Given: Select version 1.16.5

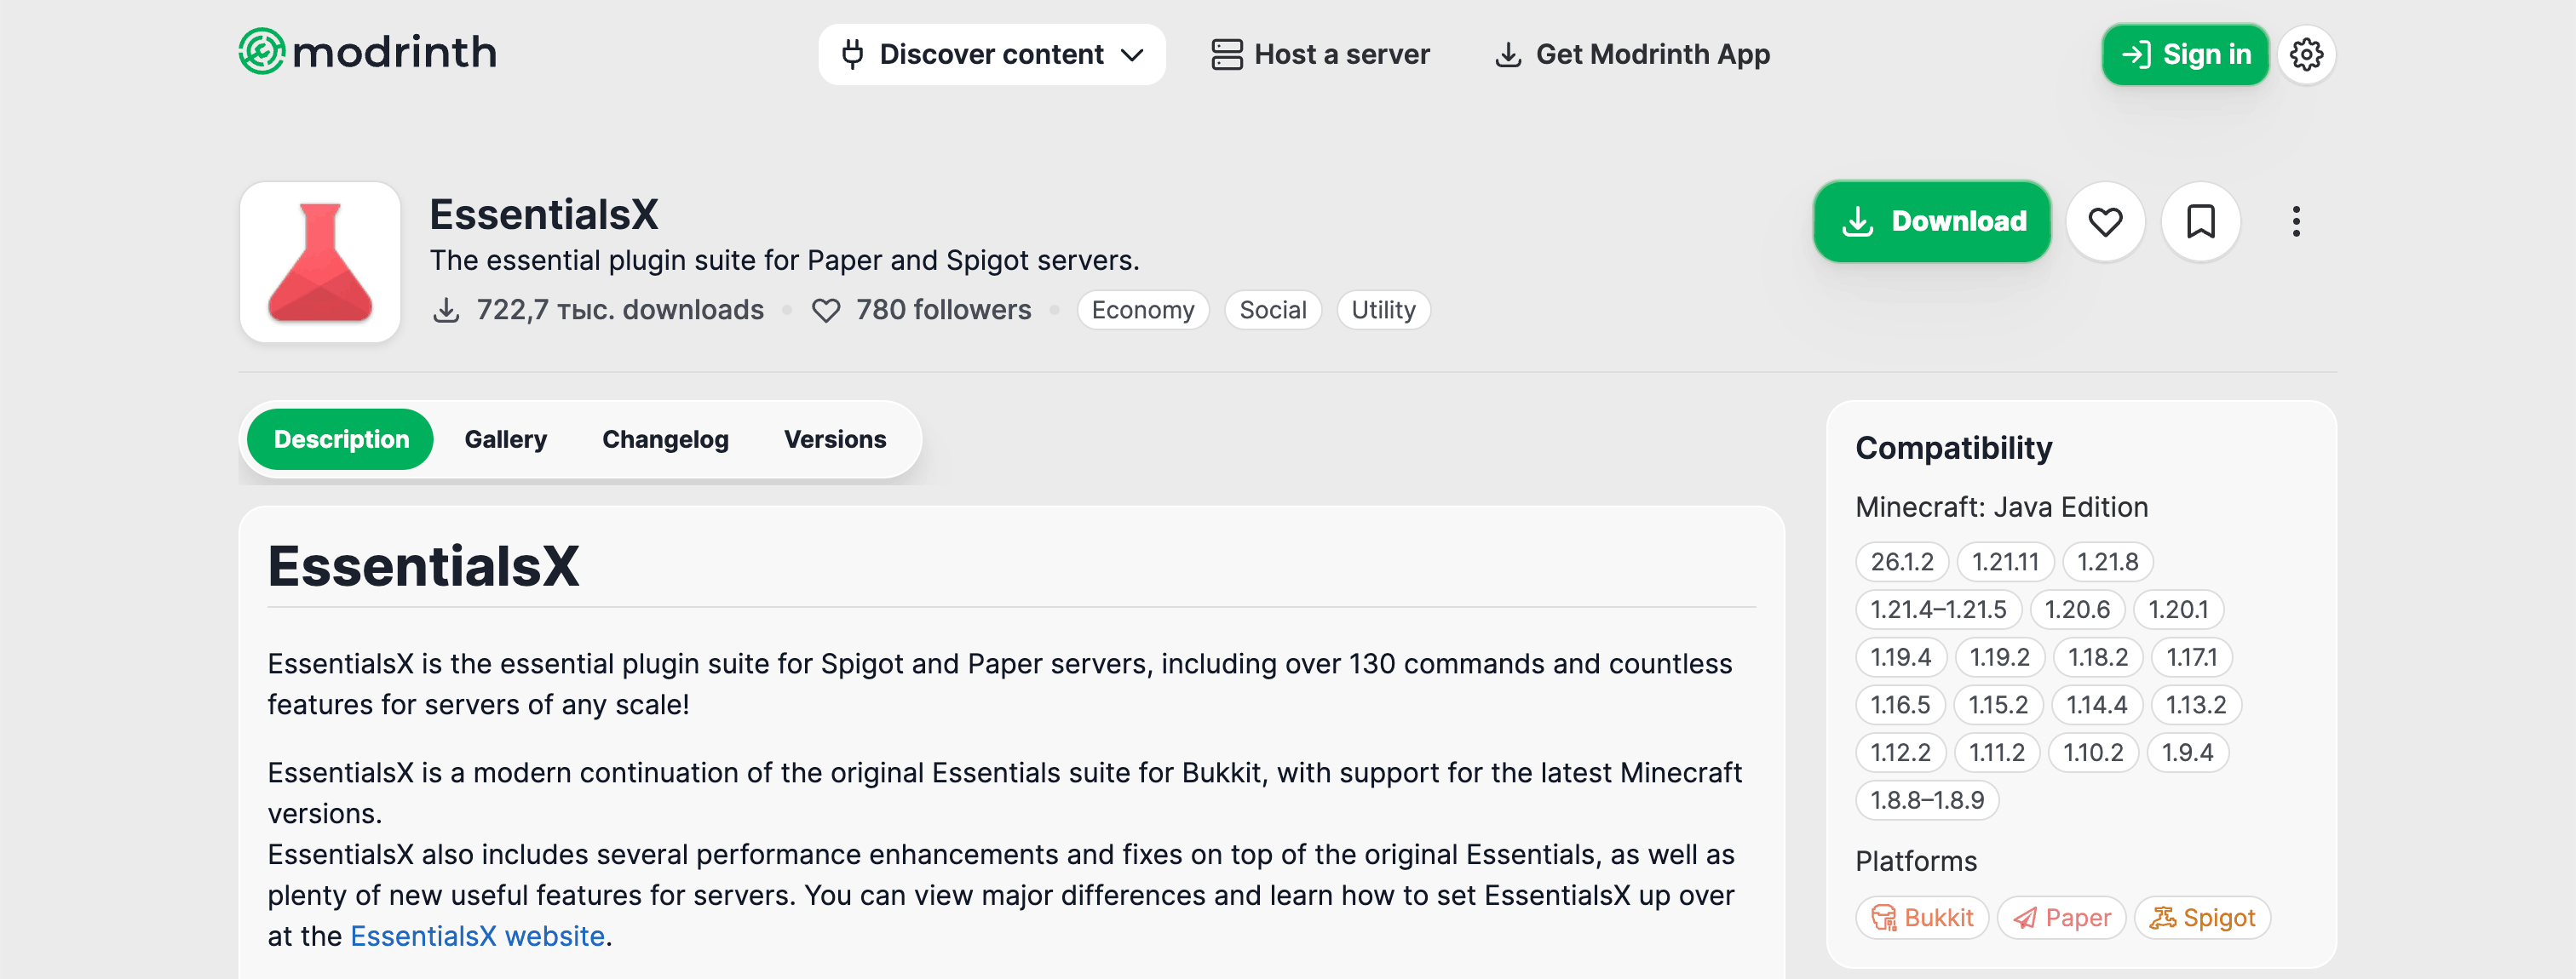Looking at the screenshot, I should click(x=1900, y=704).
